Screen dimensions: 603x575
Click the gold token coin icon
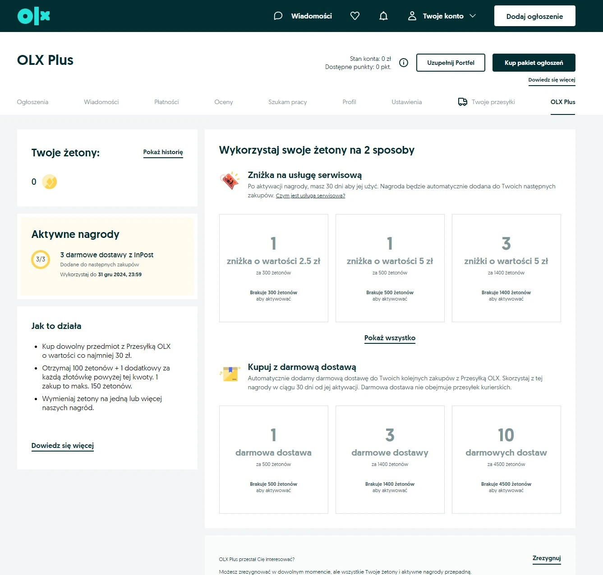(x=50, y=182)
